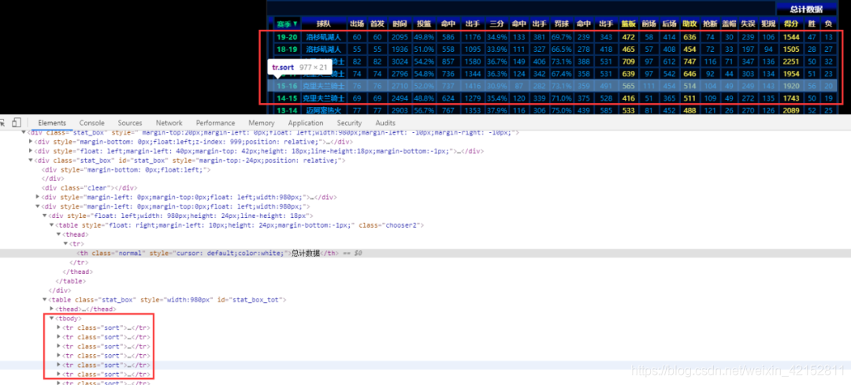
Task: Click 洛杉矶湖人 in the 18-19 row
Action: pyautogui.click(x=324, y=50)
